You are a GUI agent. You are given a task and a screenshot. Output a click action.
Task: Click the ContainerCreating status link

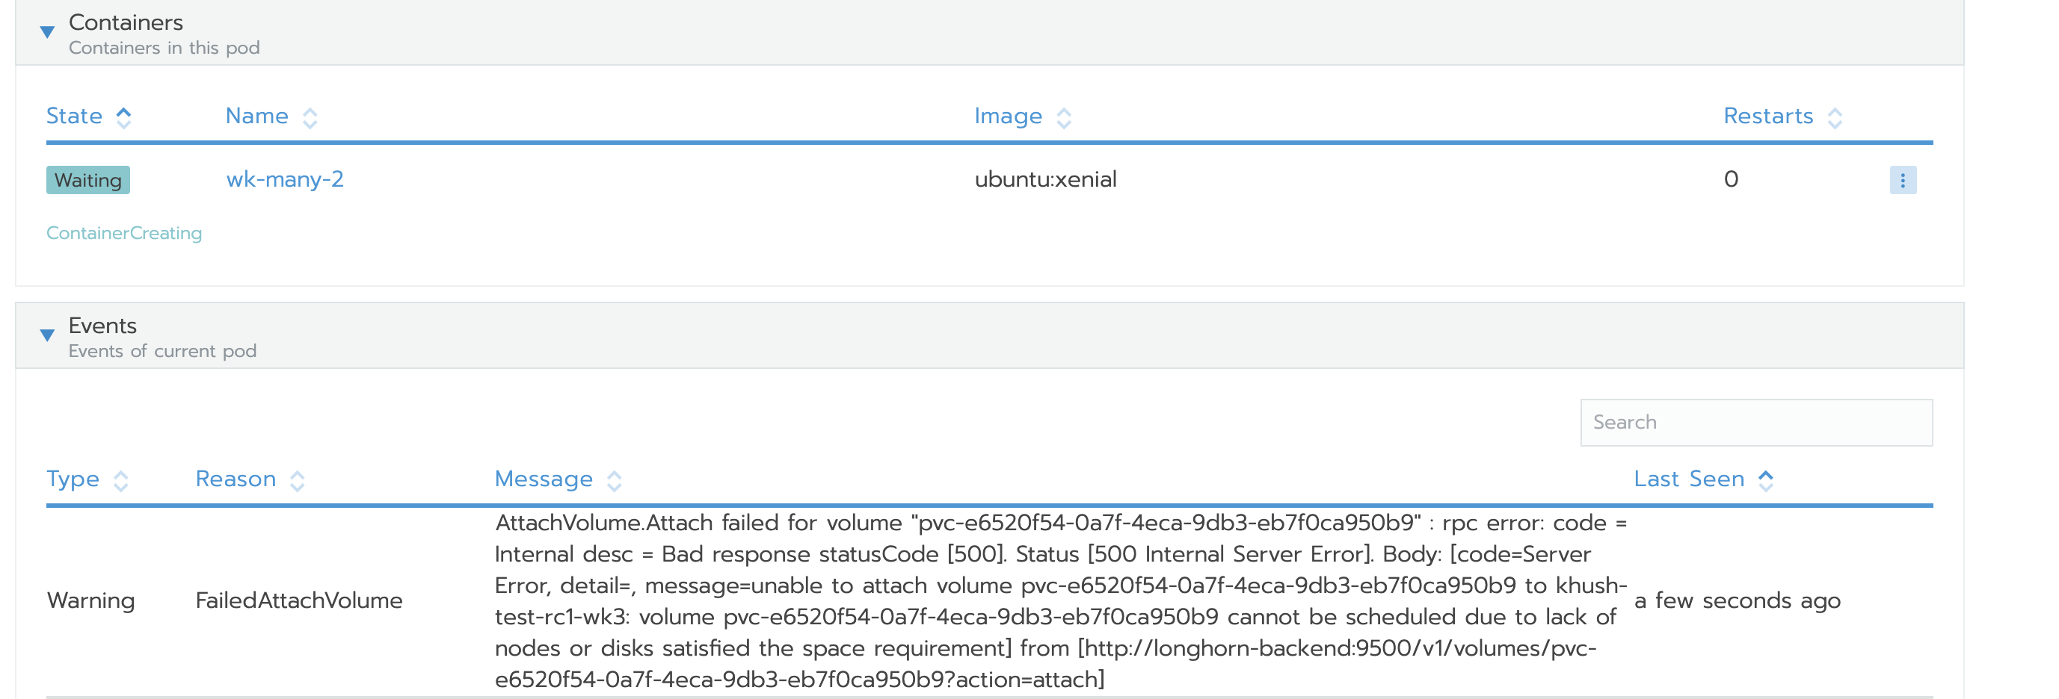(x=124, y=233)
